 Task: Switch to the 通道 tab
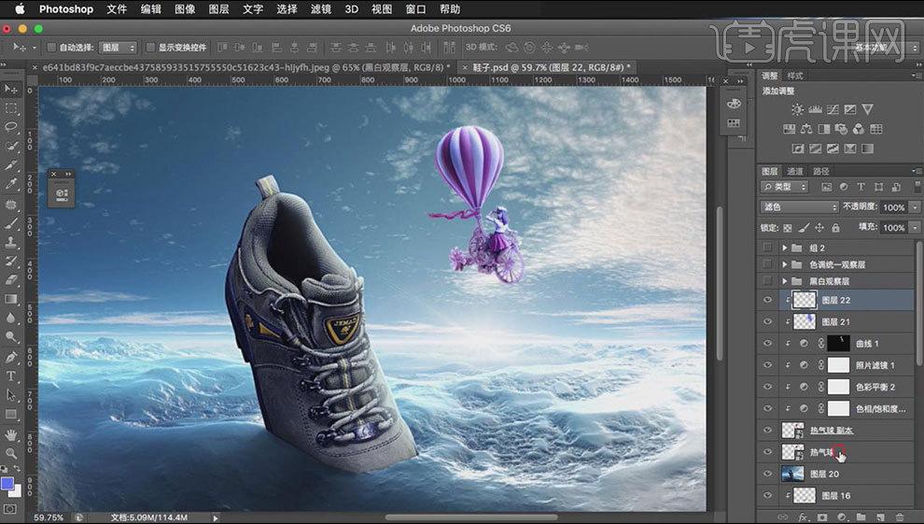795,171
